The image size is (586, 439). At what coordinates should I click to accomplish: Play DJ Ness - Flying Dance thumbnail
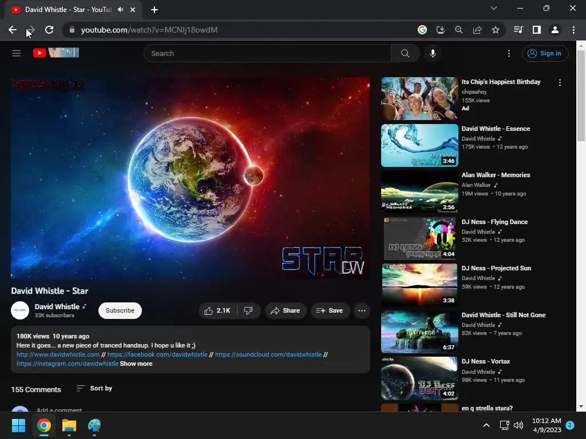[x=419, y=238]
